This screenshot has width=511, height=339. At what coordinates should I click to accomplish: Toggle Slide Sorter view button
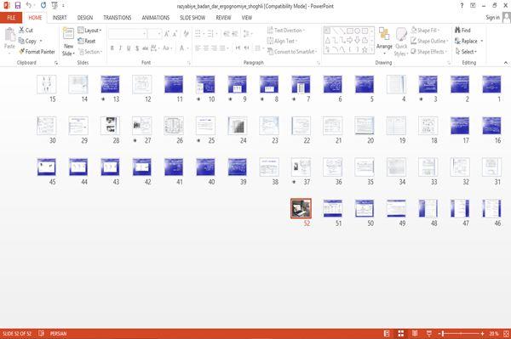click(x=400, y=333)
